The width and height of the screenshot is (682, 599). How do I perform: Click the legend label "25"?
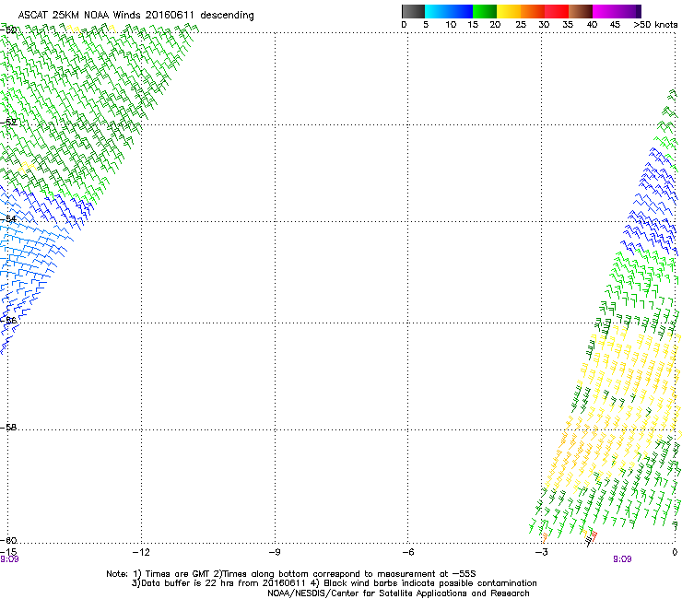coord(521,25)
